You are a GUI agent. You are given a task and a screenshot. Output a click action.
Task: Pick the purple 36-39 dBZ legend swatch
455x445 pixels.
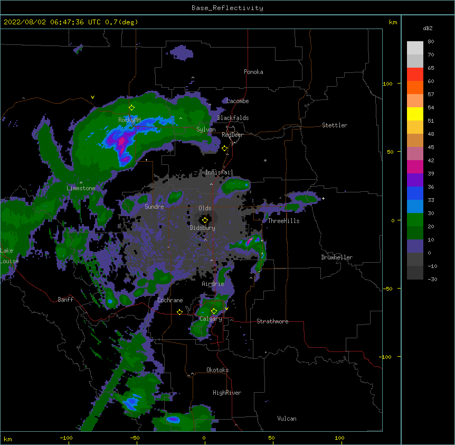415,180
